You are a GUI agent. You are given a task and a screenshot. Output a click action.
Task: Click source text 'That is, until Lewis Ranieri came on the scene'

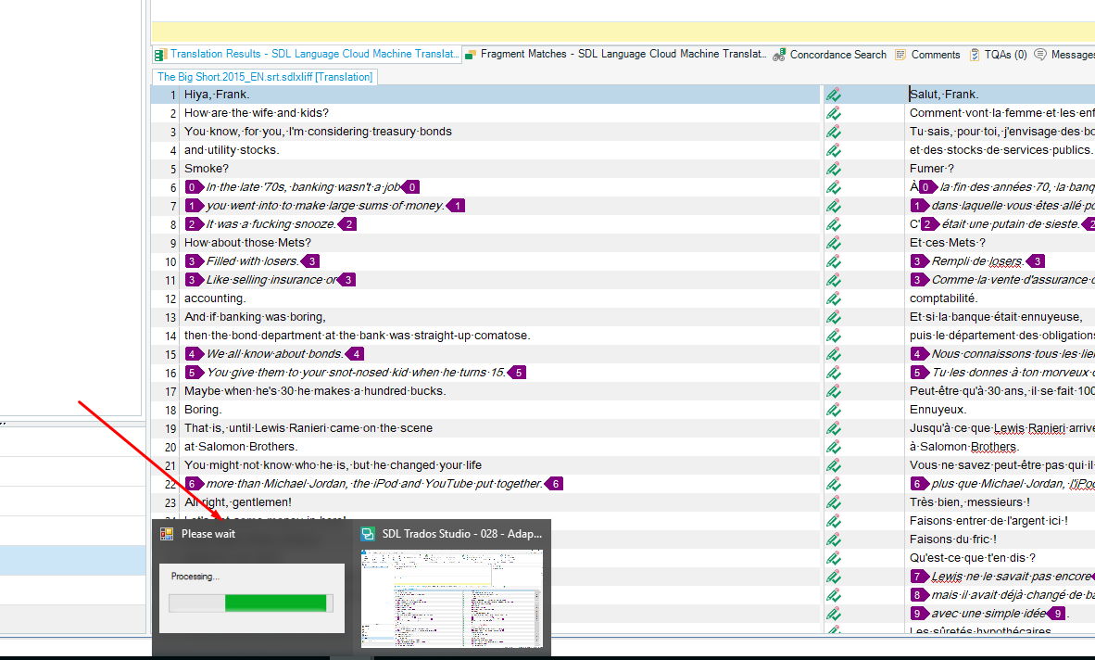pos(308,428)
